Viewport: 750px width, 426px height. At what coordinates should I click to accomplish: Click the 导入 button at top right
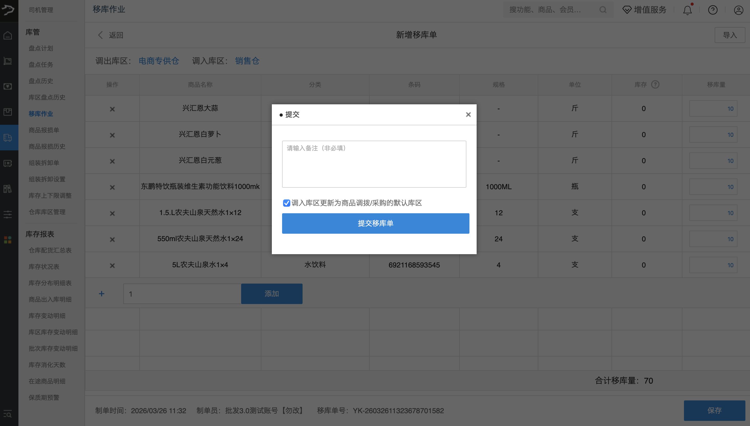730,35
